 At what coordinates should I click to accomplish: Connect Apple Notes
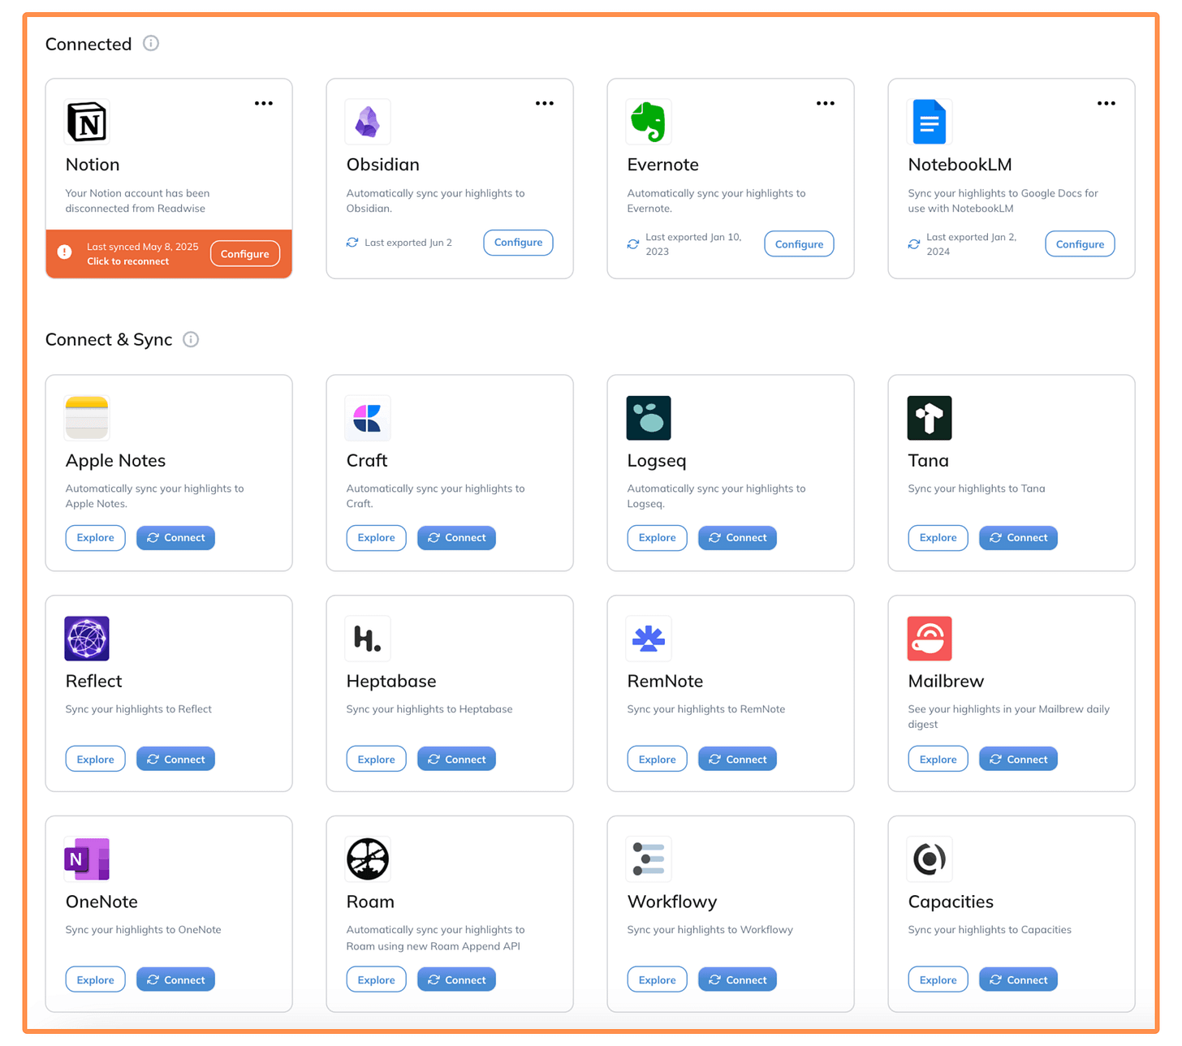[175, 538]
